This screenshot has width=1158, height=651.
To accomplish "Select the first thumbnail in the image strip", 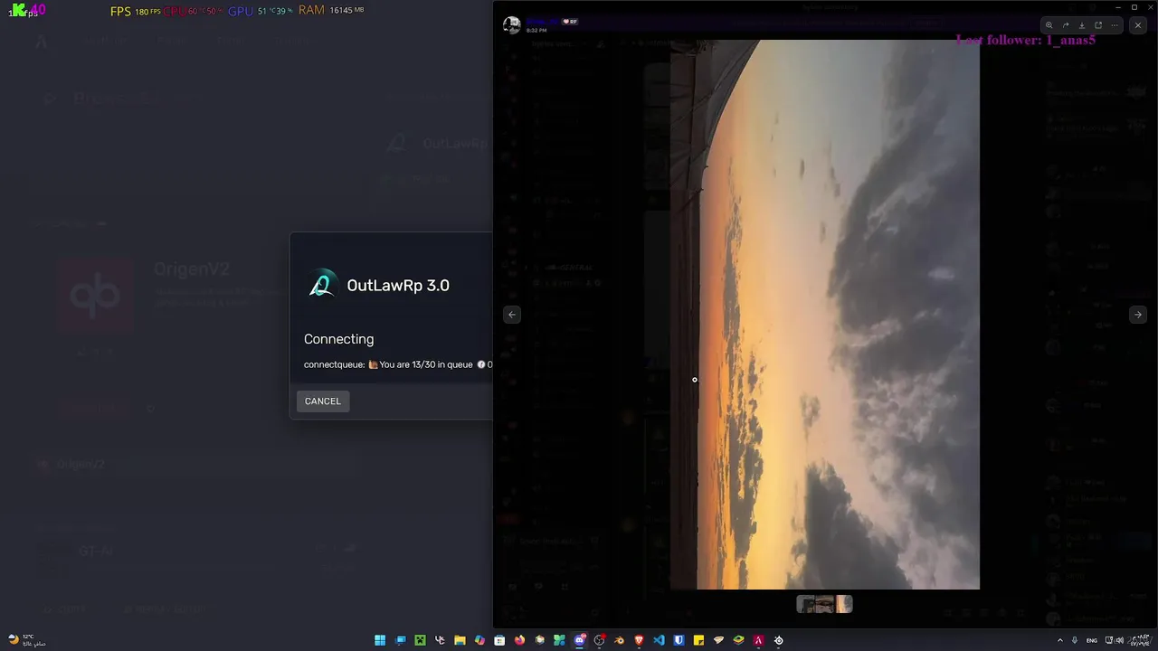I will click(805, 604).
